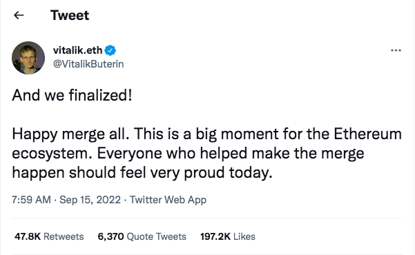Click the 47.8K retweet count number
This screenshot has height=255, width=415.
(28, 236)
